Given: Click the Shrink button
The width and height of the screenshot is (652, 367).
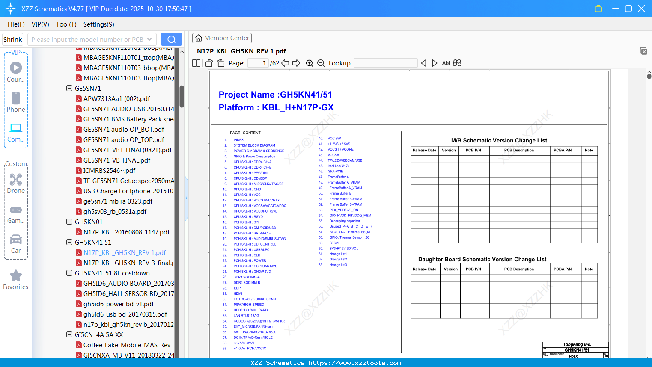Looking at the screenshot, I should (x=13, y=39).
